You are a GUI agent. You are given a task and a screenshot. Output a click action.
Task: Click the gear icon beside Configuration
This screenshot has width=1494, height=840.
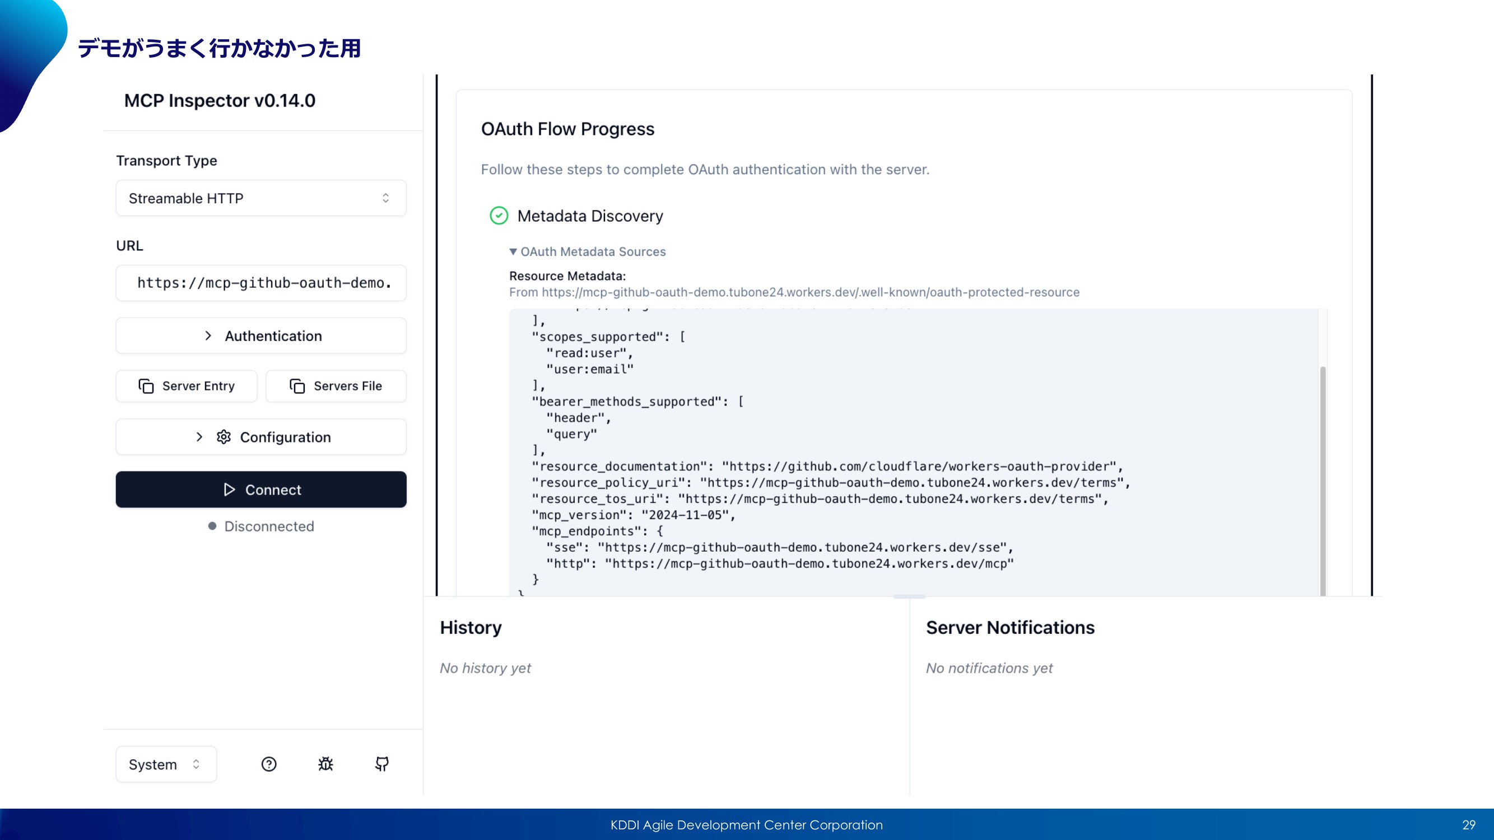pyautogui.click(x=224, y=437)
